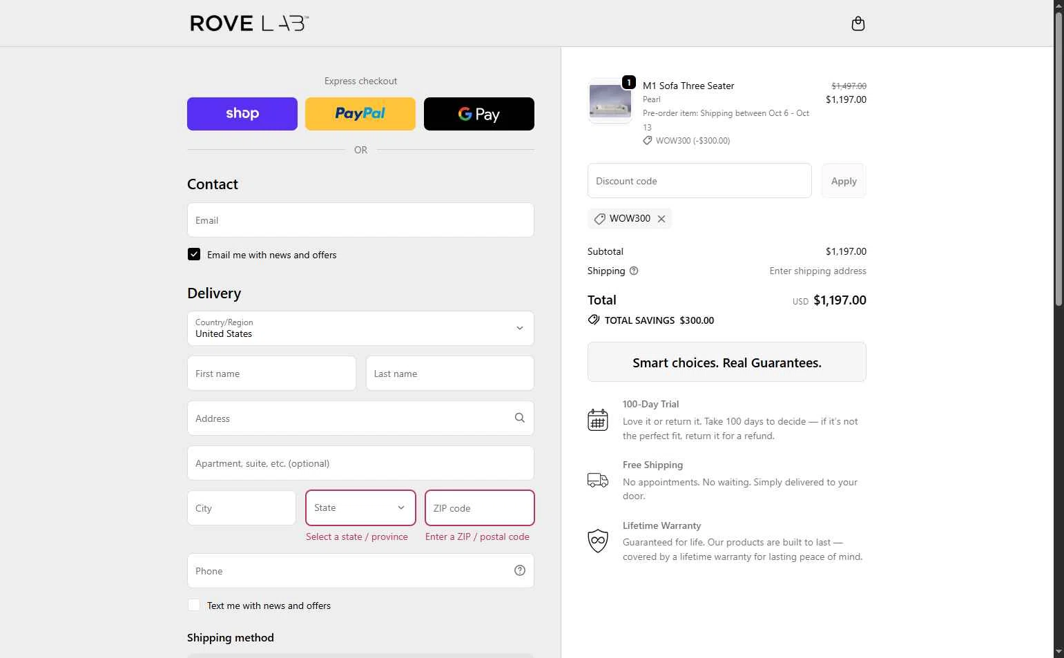Click the M1 Sofa Three Seater title

pos(688,86)
